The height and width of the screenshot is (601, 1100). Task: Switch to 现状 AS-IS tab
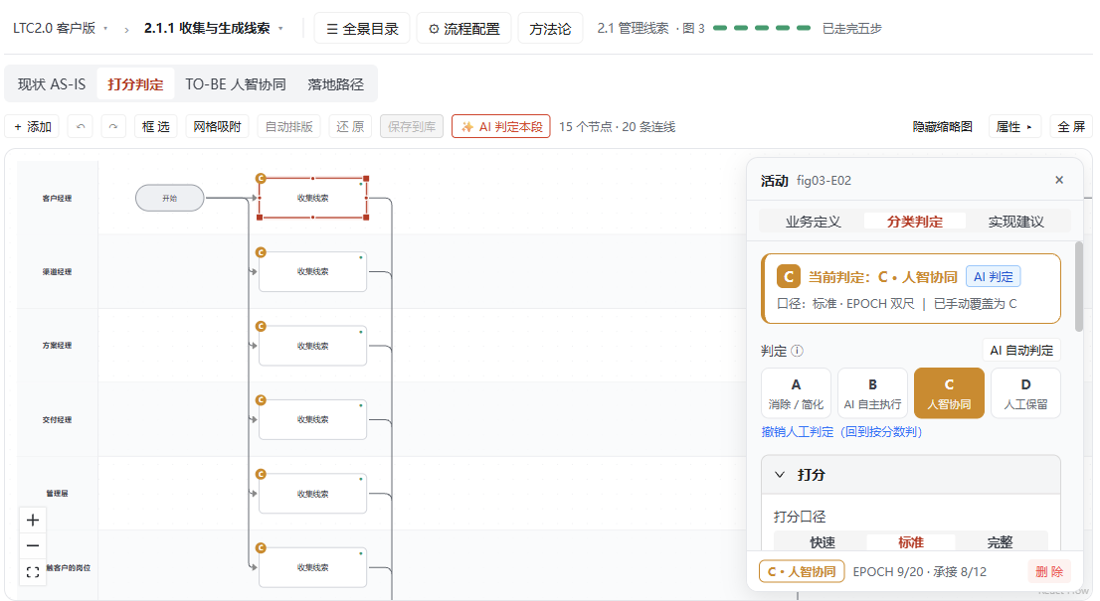[52, 84]
